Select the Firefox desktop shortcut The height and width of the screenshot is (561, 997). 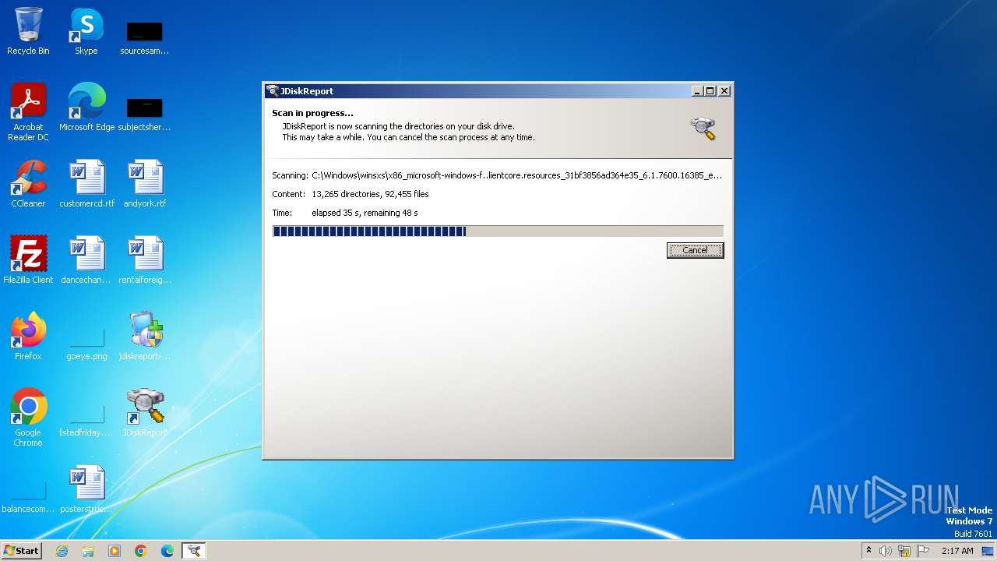(x=28, y=337)
